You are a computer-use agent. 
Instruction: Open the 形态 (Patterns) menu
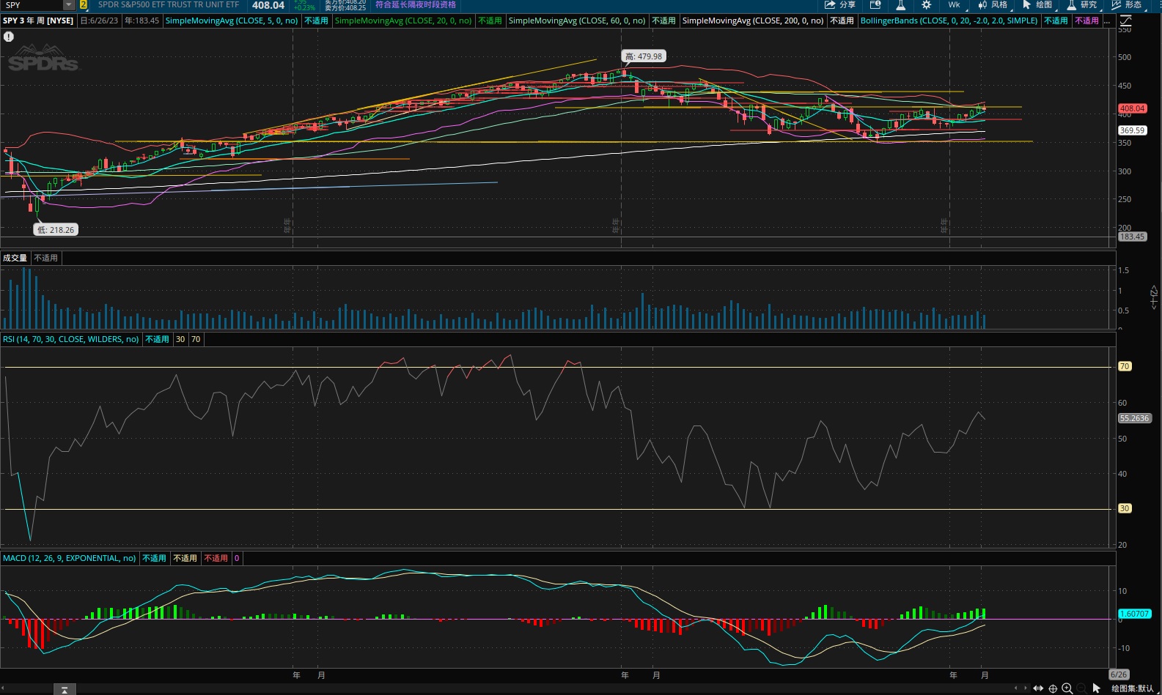[1127, 4]
